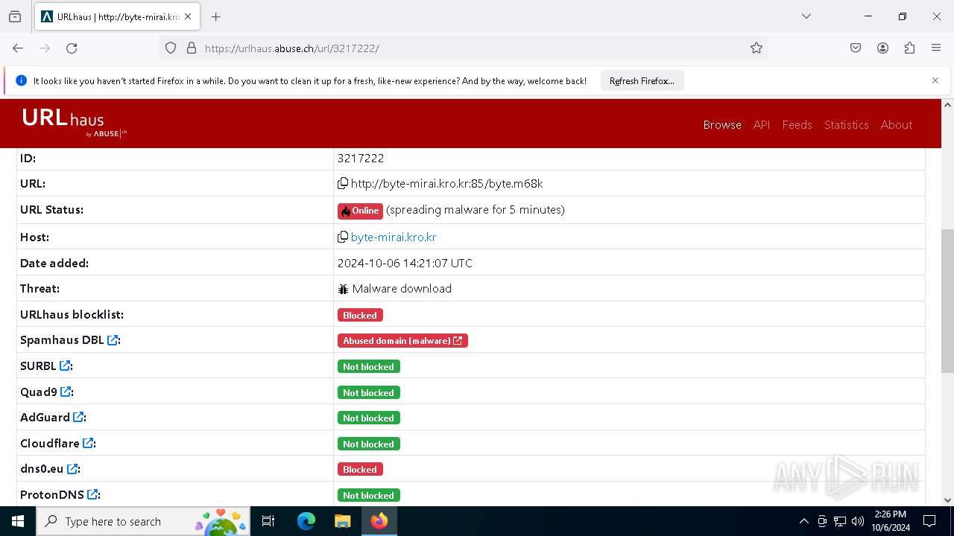Open the About menu item
The width and height of the screenshot is (954, 536).
pyautogui.click(x=897, y=124)
